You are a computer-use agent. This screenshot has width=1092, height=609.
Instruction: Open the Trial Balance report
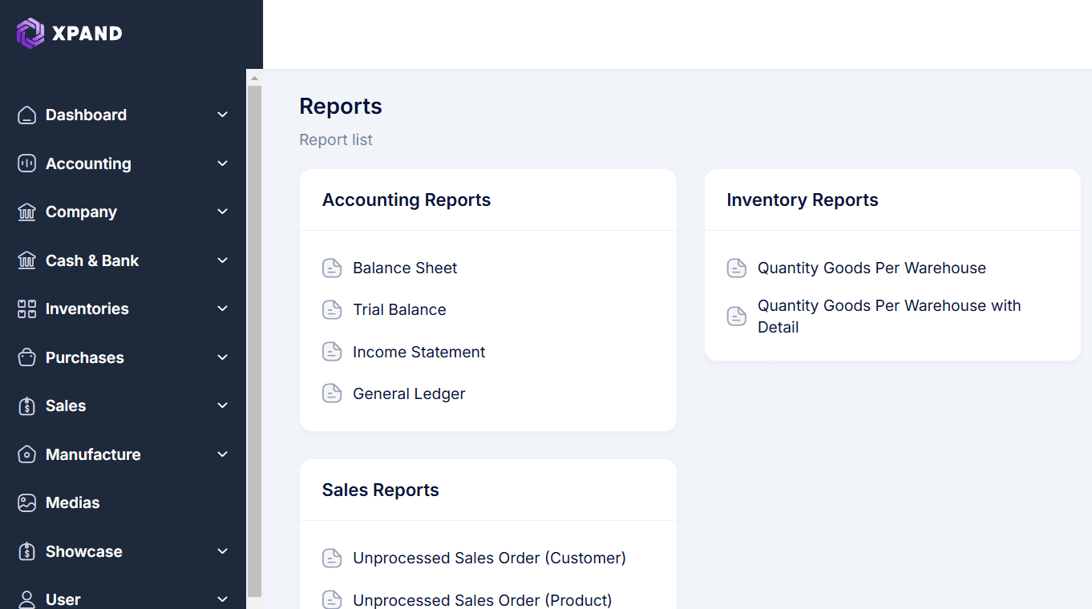coord(399,310)
